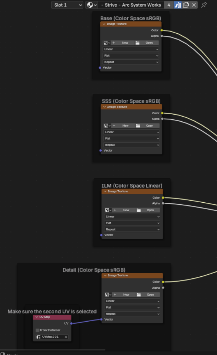Click UV map icon beside UVMap.001
This screenshot has height=355, width=217.
pos(38,337)
